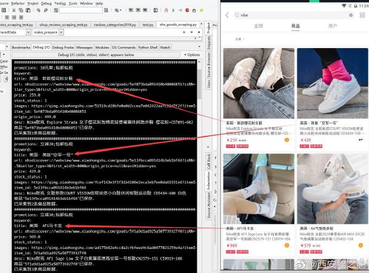Open the vertical Call Stack tab
Viewport: 369px width, 273px height.
(209, 161)
